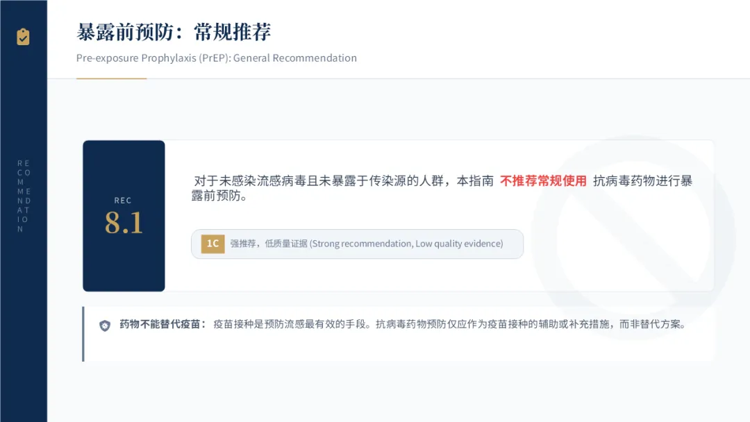
Task: Click the red text 不推荐常规使用
Action: point(543,180)
